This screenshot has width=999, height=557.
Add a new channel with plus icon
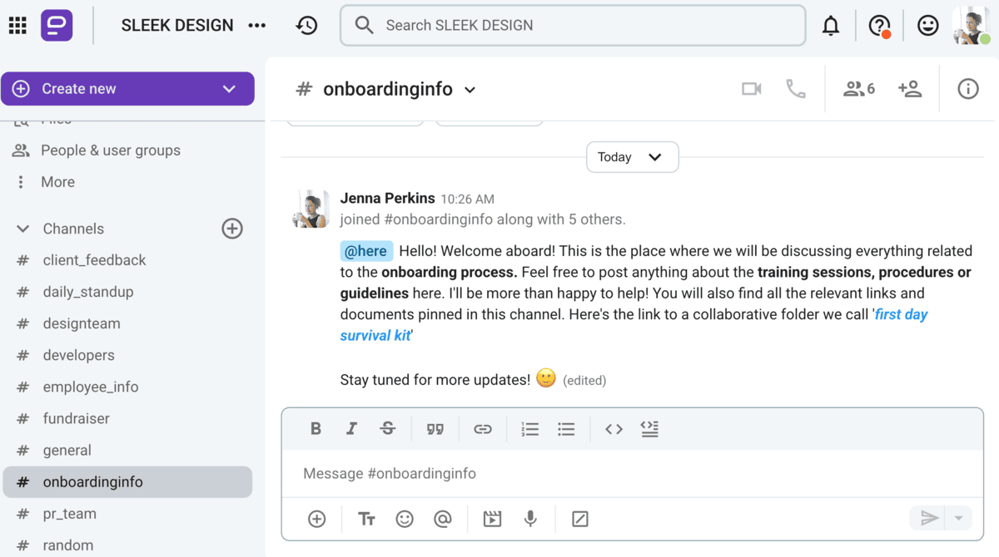point(232,229)
